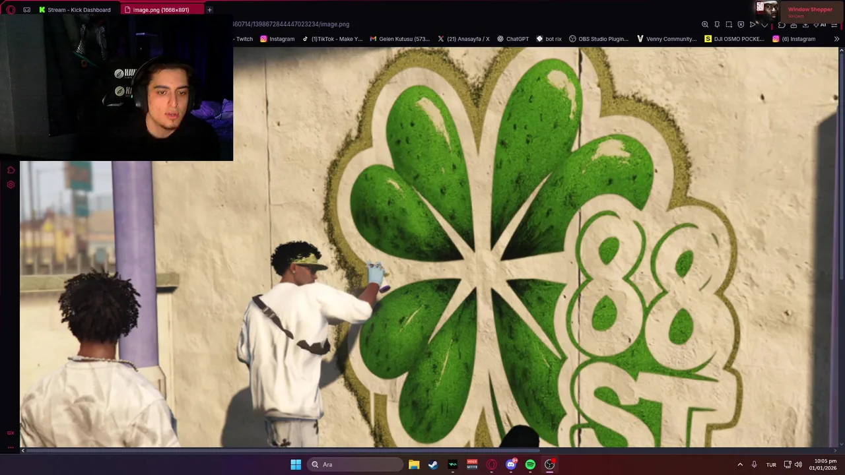
Task: Expand hidden system tray icons chevron
Action: tap(740, 464)
